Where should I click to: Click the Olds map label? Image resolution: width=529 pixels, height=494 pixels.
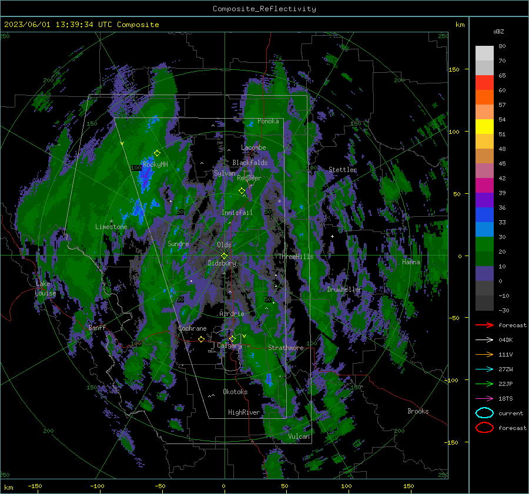pyautogui.click(x=224, y=245)
